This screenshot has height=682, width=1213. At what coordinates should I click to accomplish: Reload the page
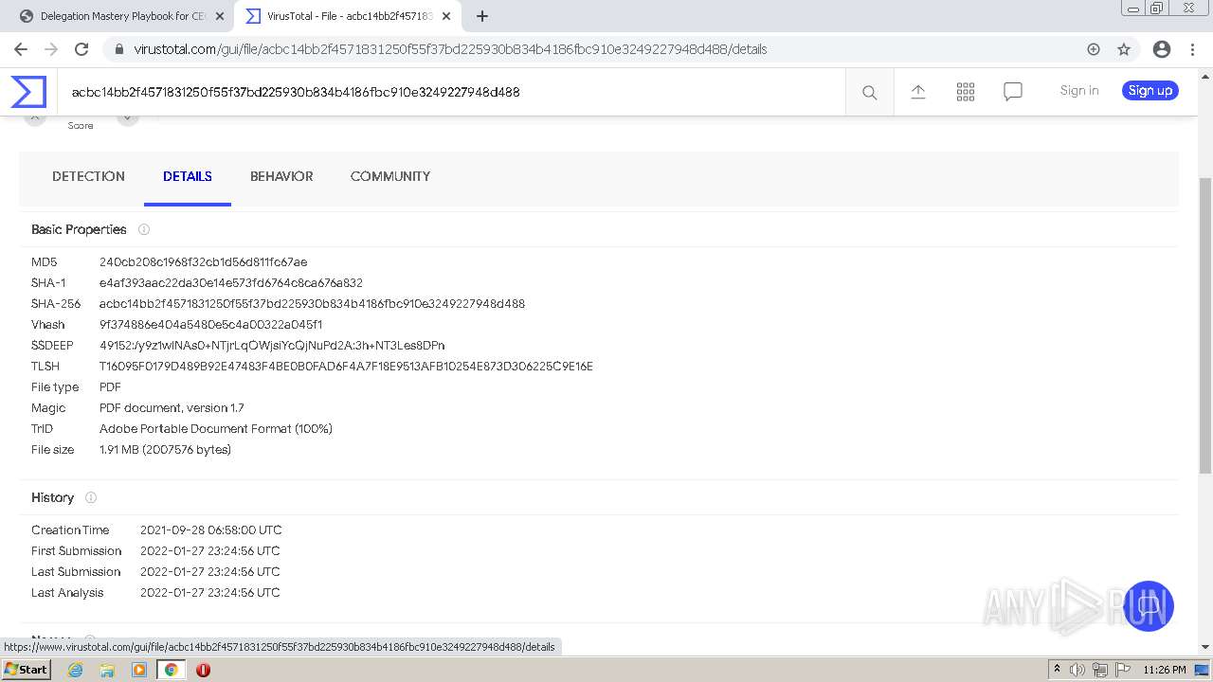[81, 49]
